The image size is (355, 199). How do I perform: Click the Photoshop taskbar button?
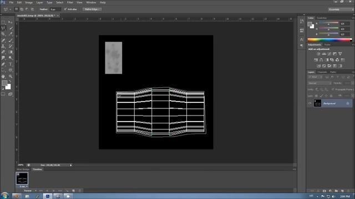click(48, 196)
